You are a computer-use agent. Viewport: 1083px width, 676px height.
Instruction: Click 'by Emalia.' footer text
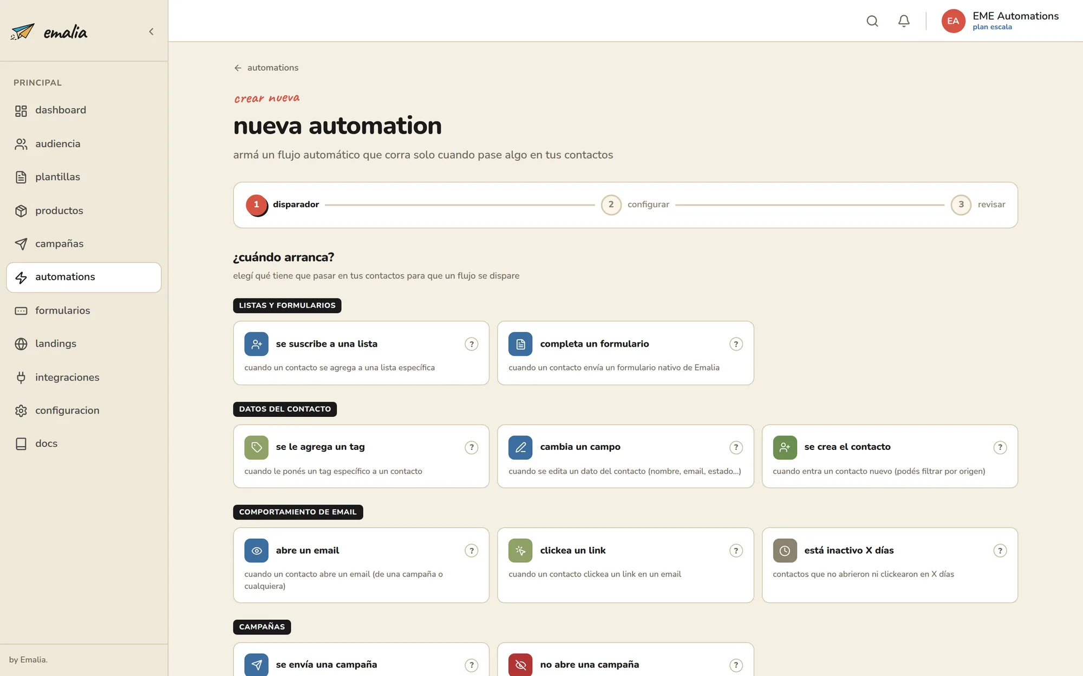(x=28, y=660)
